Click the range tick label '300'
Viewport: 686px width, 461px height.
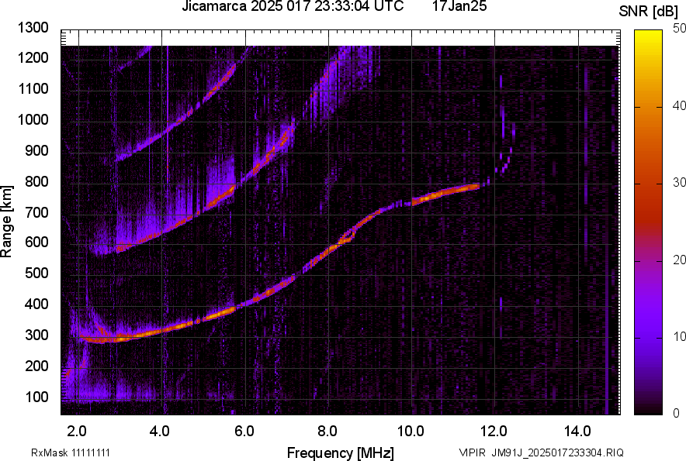(x=36, y=335)
